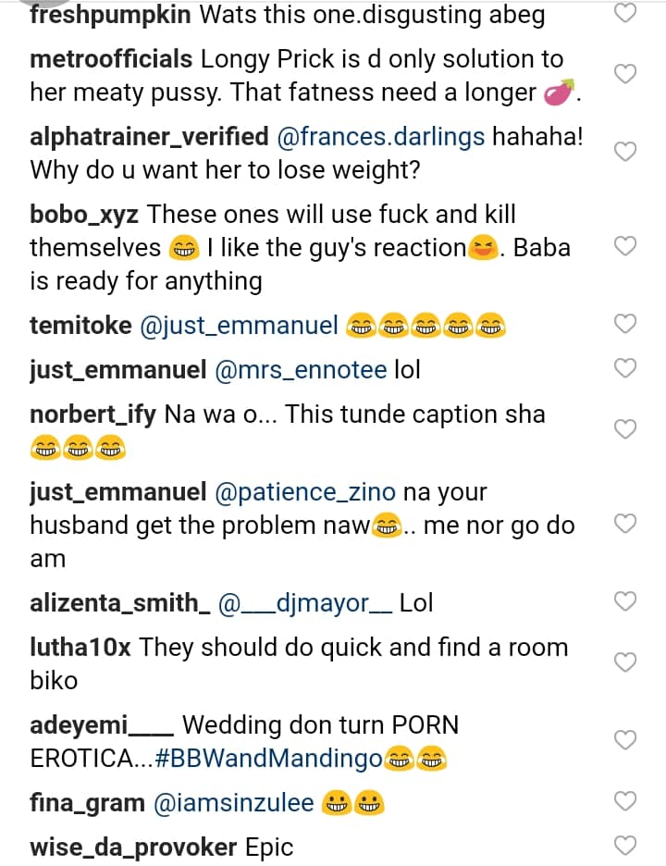Tap the wise_da_provoker username
The image size is (666, 866).
(x=133, y=847)
